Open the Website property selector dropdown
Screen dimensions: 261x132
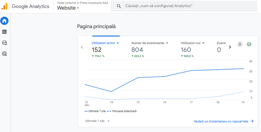[x=68, y=8]
